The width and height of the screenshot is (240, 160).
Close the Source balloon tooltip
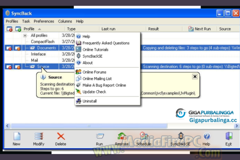pyautogui.click(x=195, y=77)
